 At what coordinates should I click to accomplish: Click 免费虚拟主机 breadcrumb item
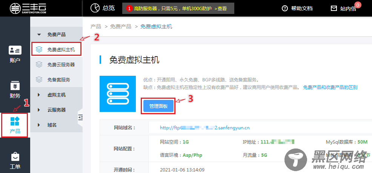click(156, 26)
